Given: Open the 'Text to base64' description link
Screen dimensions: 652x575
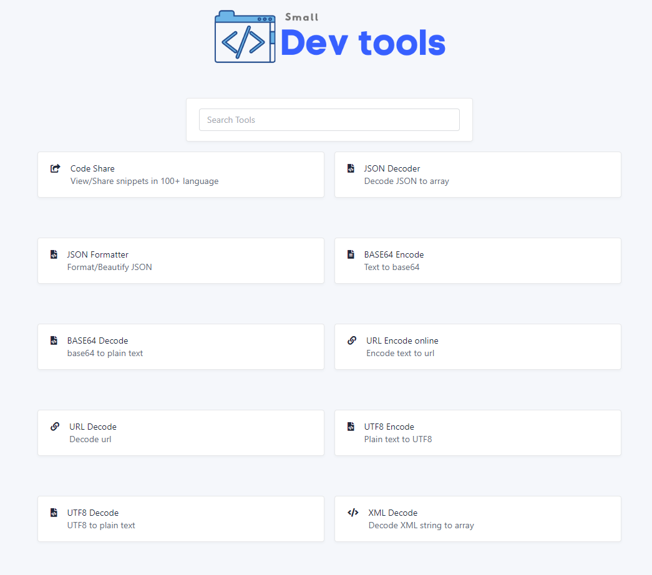Looking at the screenshot, I should [x=391, y=267].
